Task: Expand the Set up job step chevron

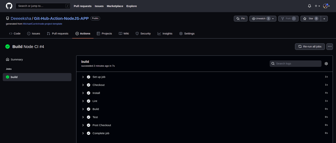Action: point(83,77)
